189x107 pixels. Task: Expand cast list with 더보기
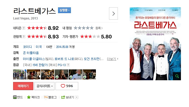[x=113, y=59]
